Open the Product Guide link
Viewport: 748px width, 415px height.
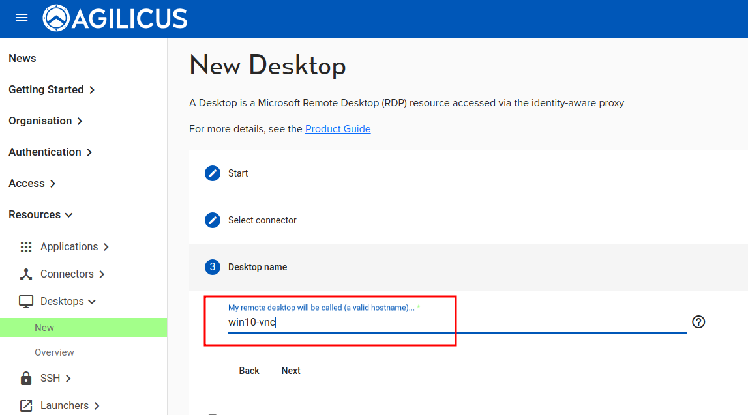pyautogui.click(x=338, y=129)
